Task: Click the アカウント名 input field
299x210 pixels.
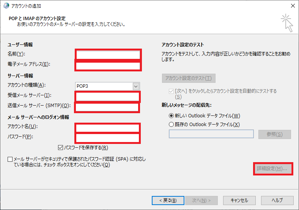Action: [x=107, y=128]
